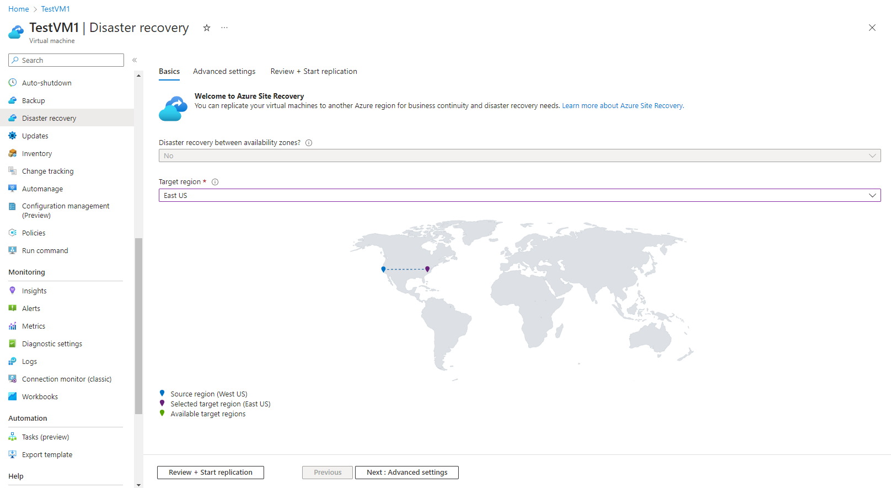
Task: Click 'Selected target region (East US)' legend text
Action: [x=221, y=404]
